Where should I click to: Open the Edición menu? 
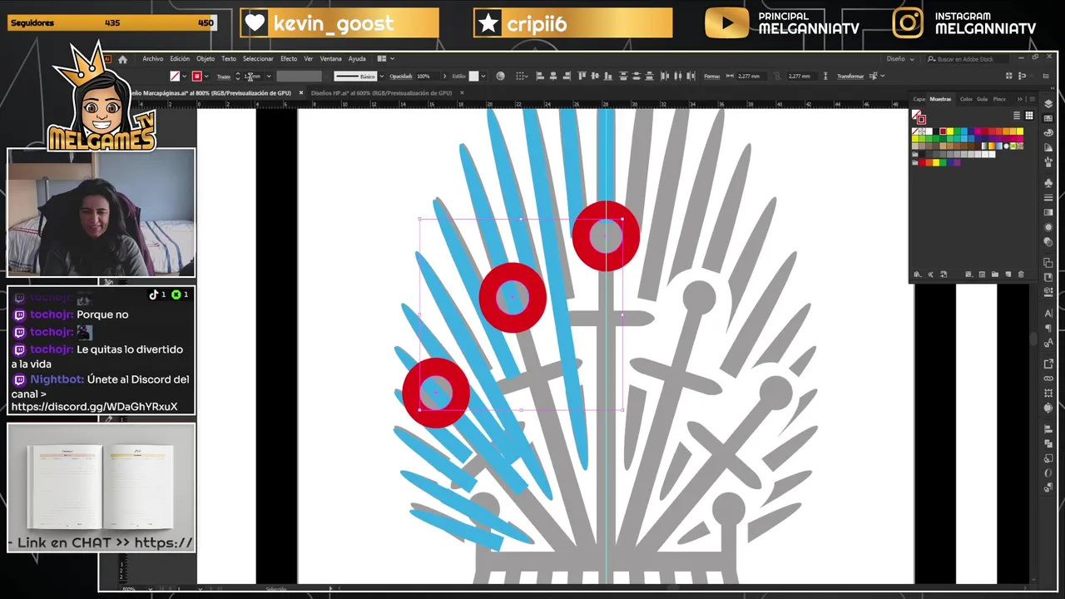click(180, 59)
